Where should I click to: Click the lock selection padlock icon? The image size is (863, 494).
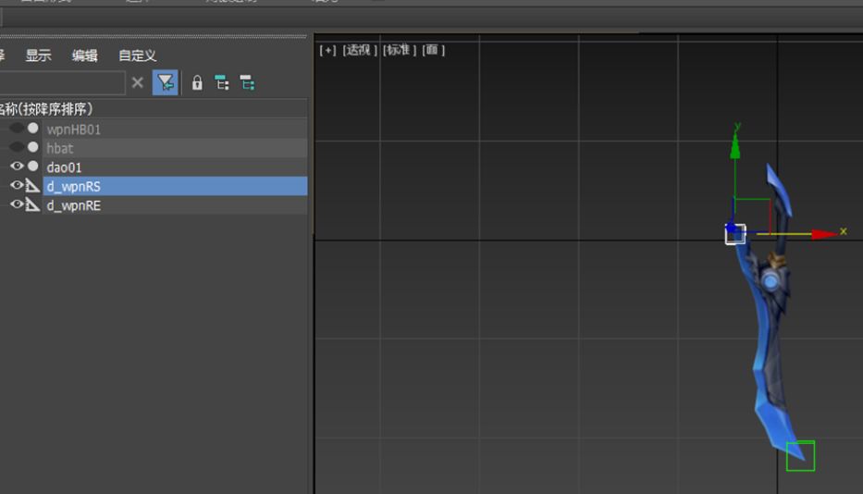(x=197, y=82)
